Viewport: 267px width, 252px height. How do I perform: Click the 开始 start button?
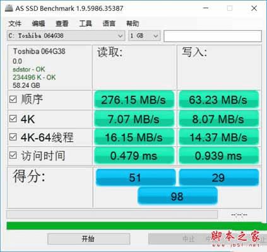tap(88, 239)
